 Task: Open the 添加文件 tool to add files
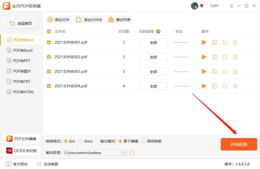click(58, 19)
